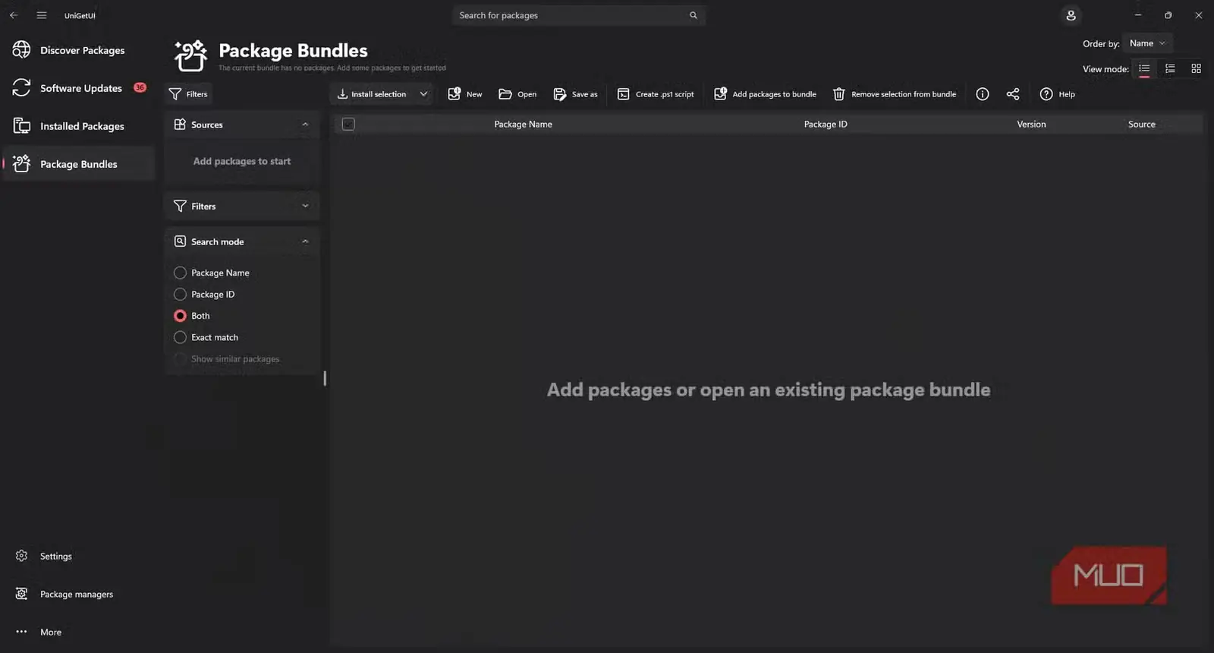This screenshot has height=653, width=1214.
Task: Select Exact match search mode
Action: pyautogui.click(x=206, y=337)
